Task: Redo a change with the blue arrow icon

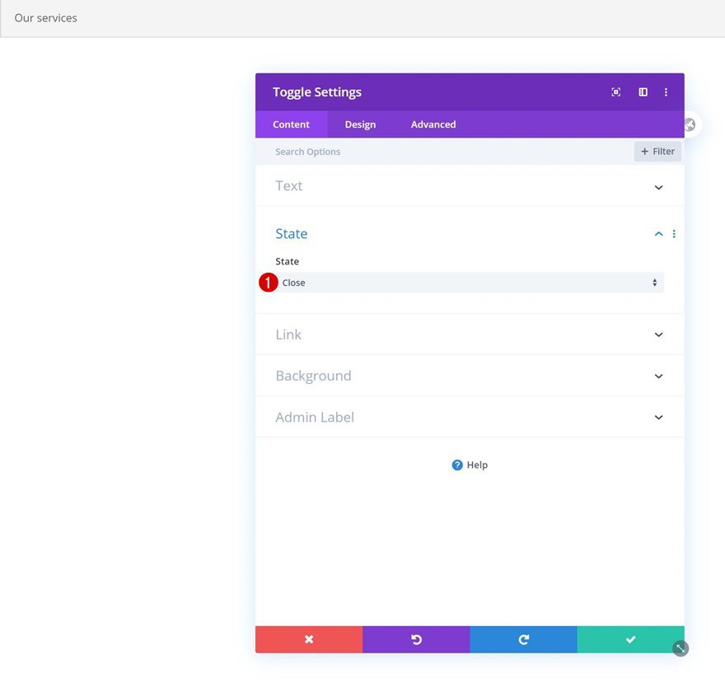Action: [522, 639]
